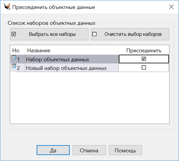Click the table icon in row 1
This screenshot has width=179, height=161.
tap(14, 57)
